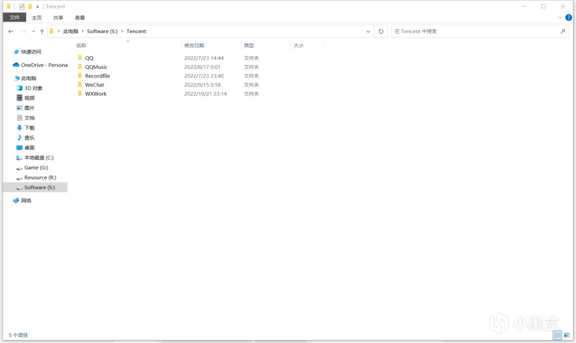Switch to the 查看 ribbon tab

[80, 18]
